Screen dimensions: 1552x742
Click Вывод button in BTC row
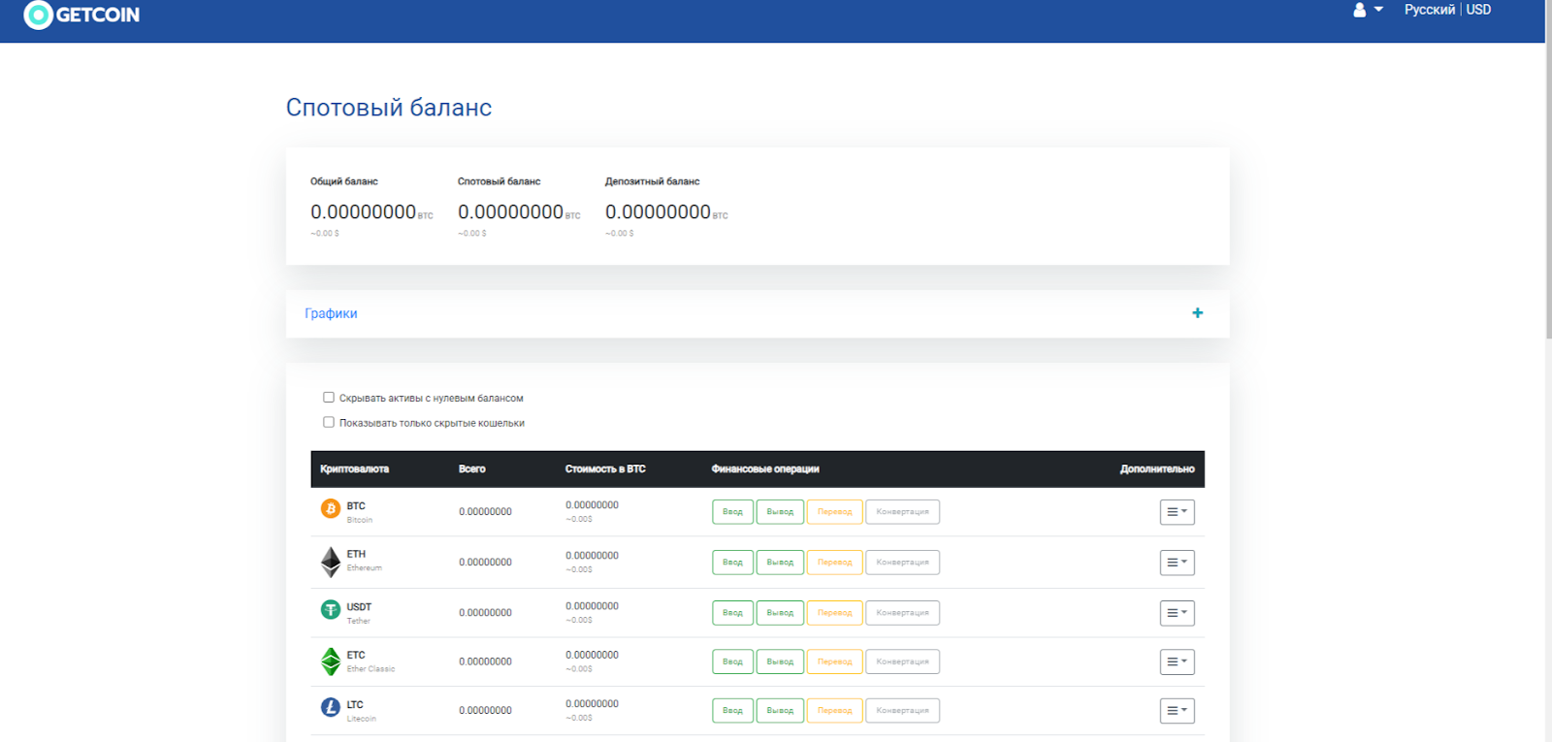tap(780, 512)
